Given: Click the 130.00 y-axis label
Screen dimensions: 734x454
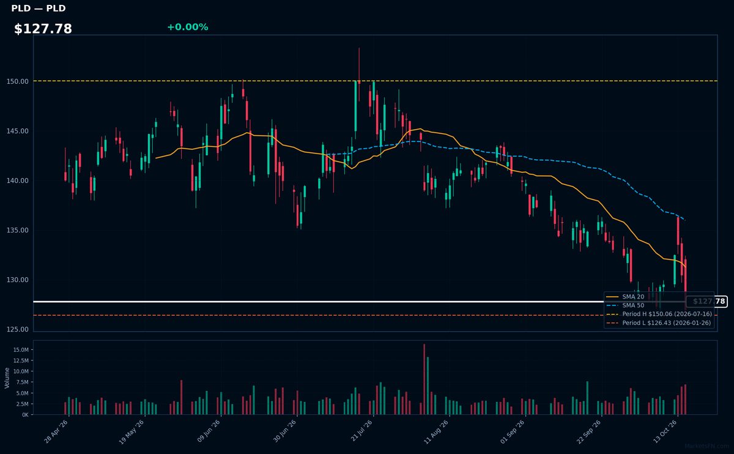Looking at the screenshot, I should coord(18,280).
